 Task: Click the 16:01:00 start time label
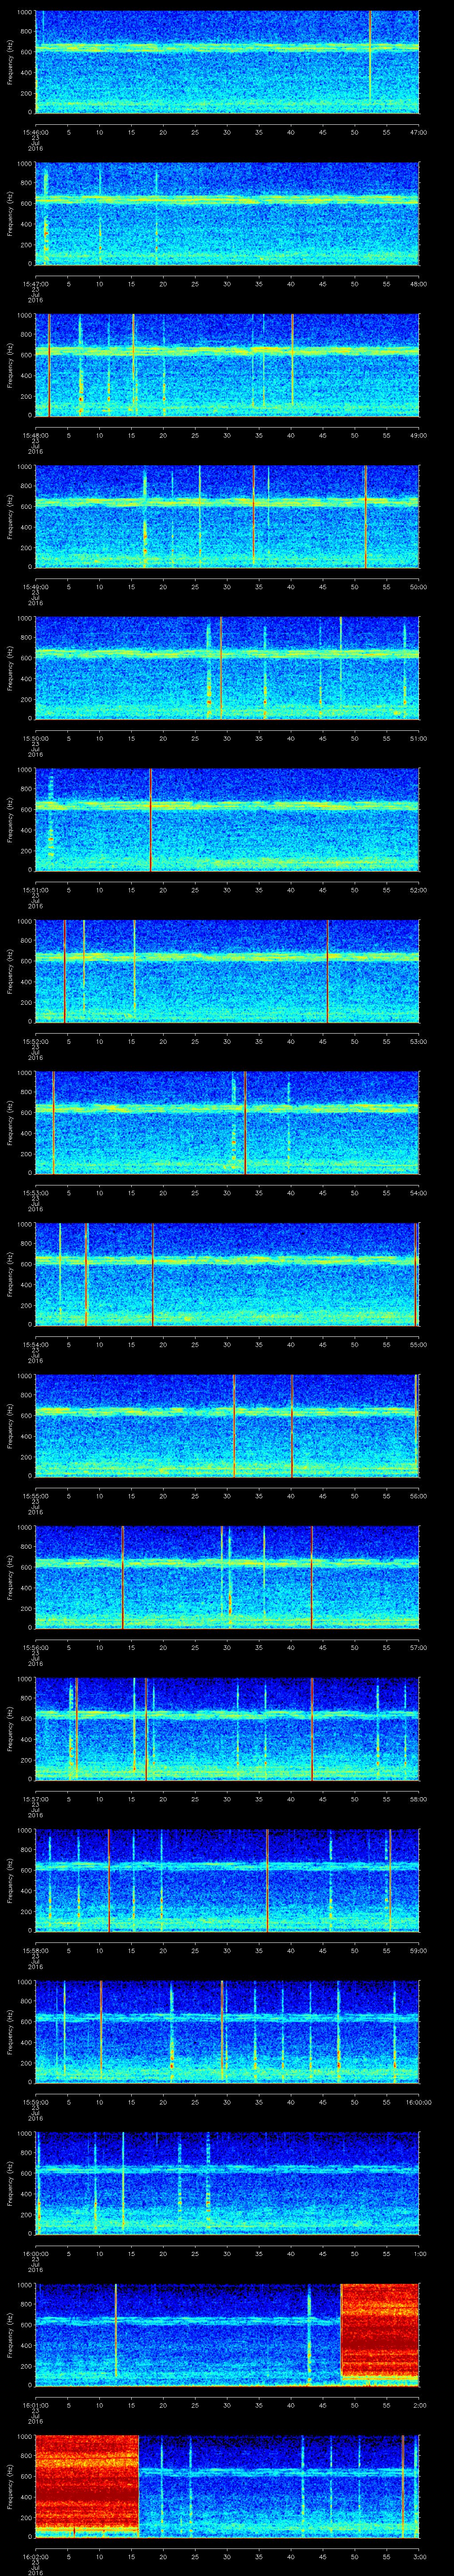[36, 2405]
